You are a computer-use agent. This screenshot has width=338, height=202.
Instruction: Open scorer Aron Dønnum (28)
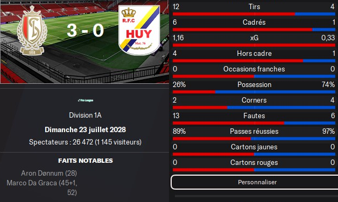point(49,173)
